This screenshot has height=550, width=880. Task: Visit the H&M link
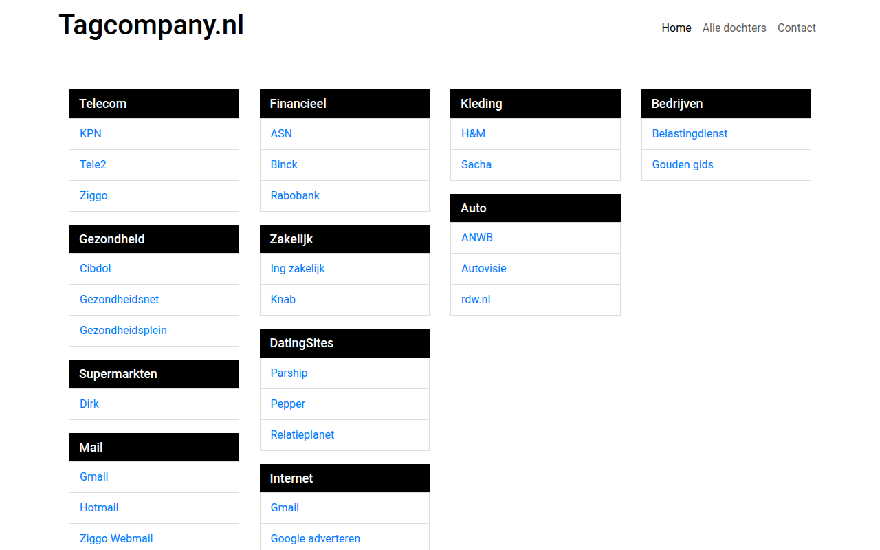pyautogui.click(x=473, y=133)
